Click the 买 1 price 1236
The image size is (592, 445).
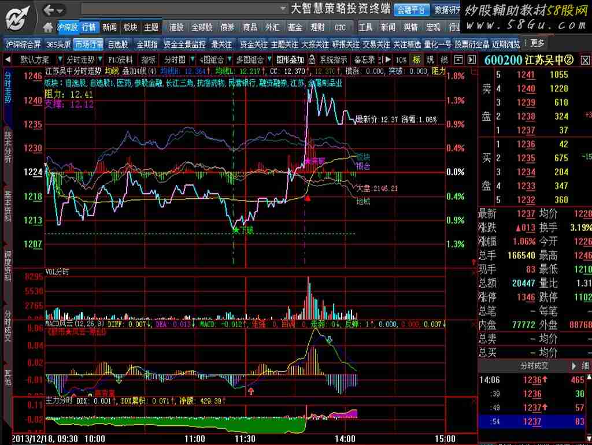pos(526,144)
